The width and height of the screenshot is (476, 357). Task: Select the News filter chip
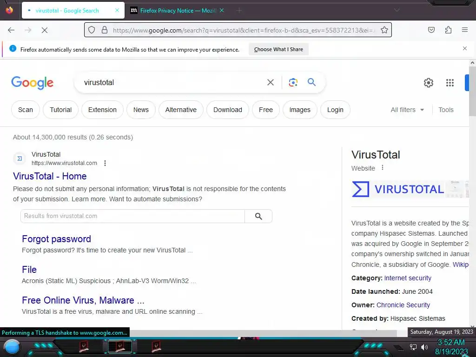pos(141,110)
